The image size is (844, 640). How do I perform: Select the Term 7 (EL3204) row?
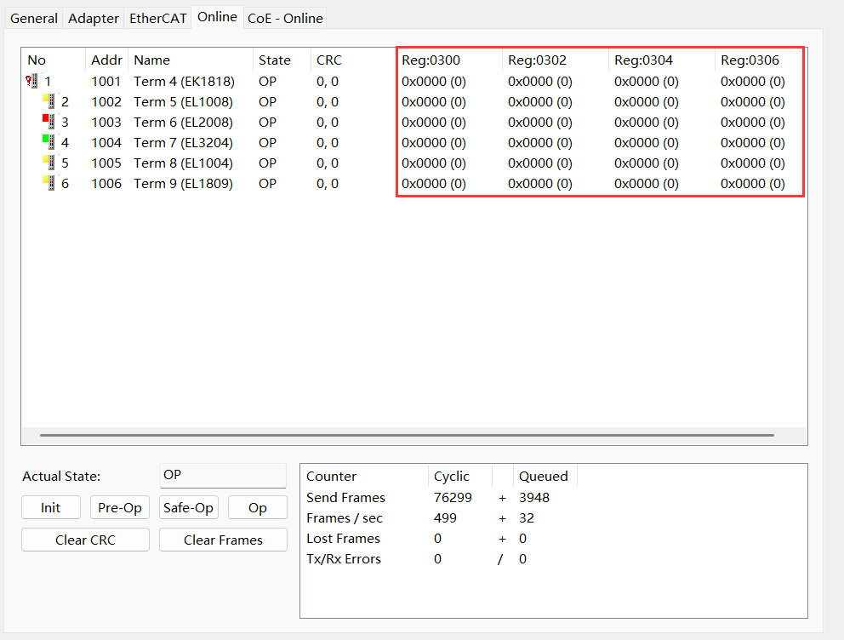point(414,143)
